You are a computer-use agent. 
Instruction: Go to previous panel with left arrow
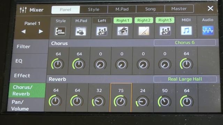(24, 32)
